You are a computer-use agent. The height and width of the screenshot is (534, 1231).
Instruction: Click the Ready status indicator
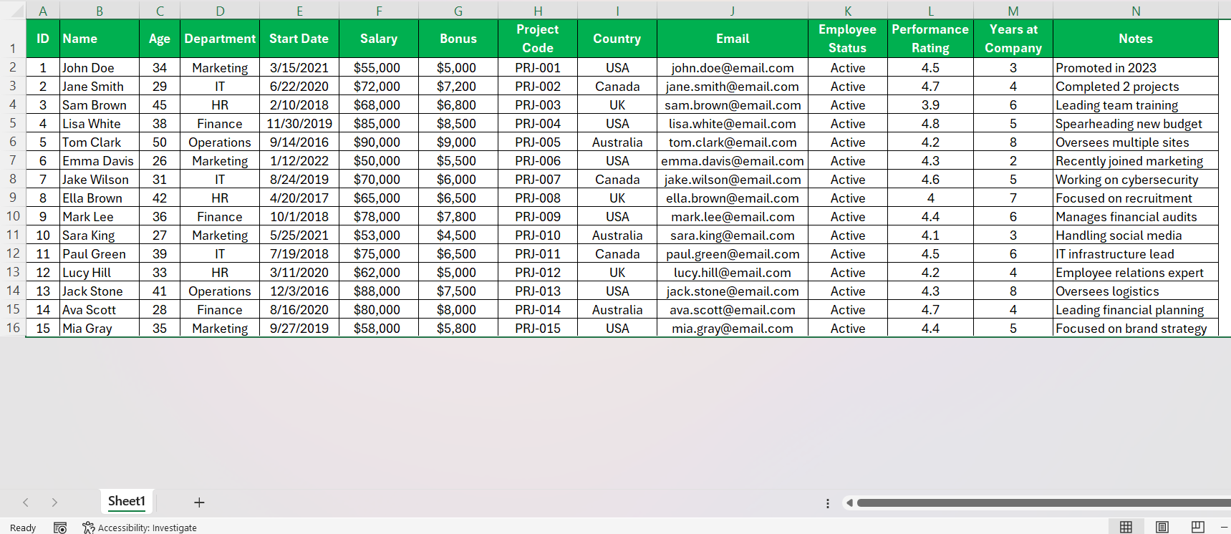coord(23,528)
